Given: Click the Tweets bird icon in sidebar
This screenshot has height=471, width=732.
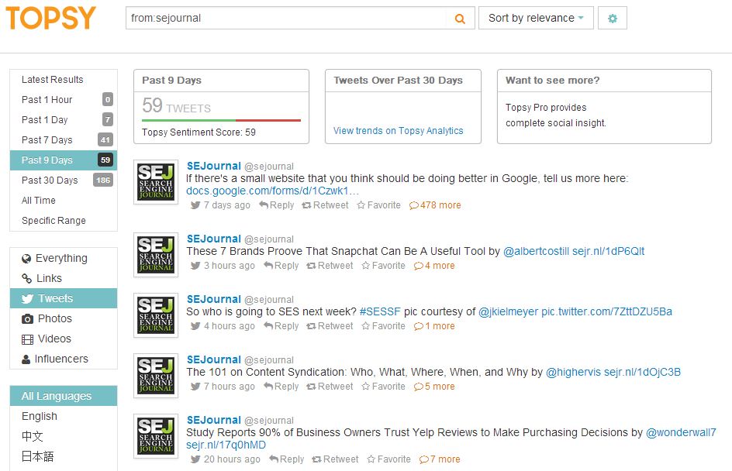Looking at the screenshot, I should 28,299.
